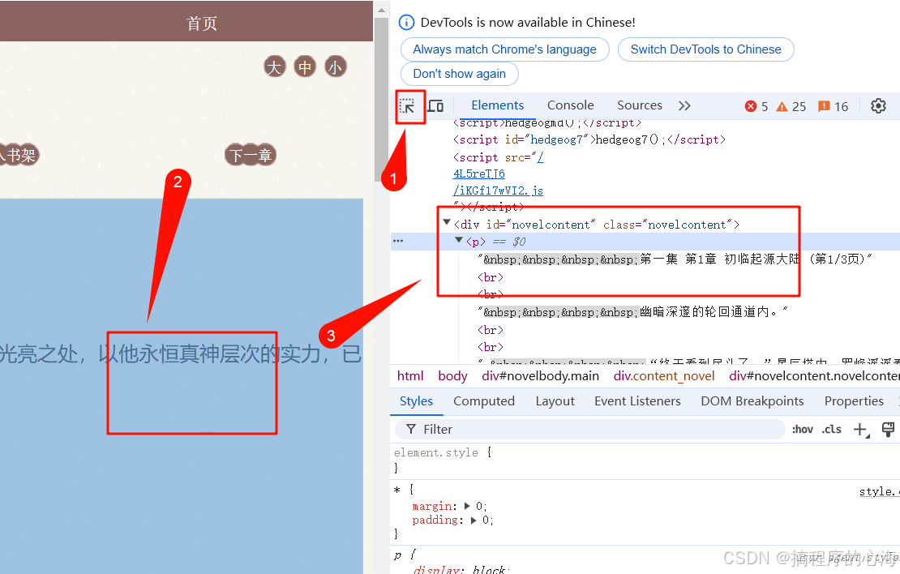Select the div#novelbody.main breadcrumb

tap(540, 376)
